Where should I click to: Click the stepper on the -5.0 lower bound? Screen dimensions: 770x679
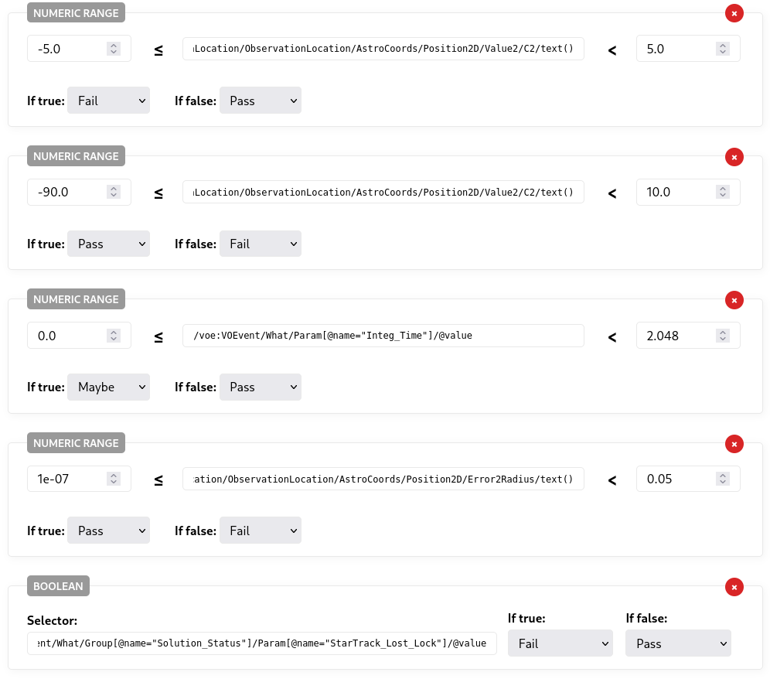coord(114,49)
